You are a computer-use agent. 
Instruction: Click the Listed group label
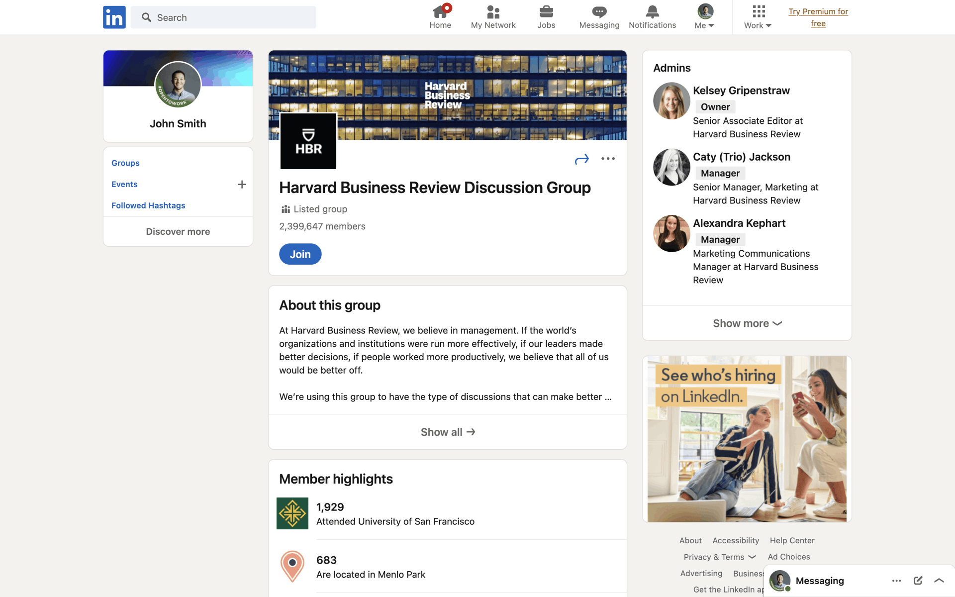320,209
